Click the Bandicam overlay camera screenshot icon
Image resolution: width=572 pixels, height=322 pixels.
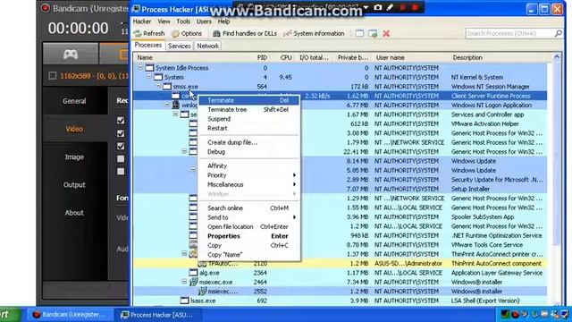click(x=377, y=7)
